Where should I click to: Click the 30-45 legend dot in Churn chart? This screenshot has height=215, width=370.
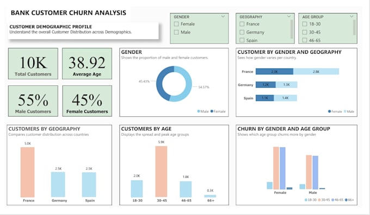tap(319, 200)
